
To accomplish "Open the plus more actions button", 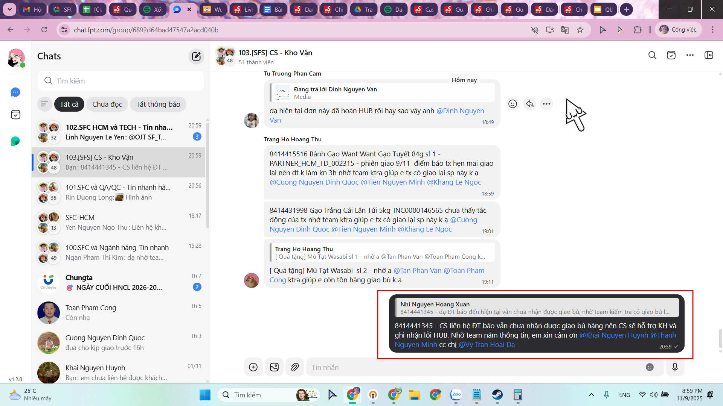I will click(253, 367).
